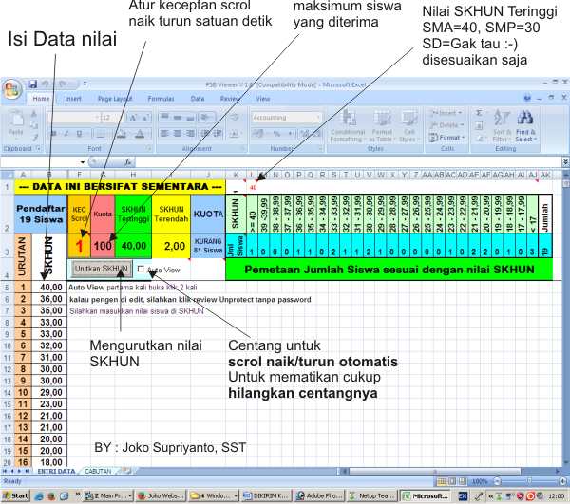Click the Urutkan SKHUN button

click(x=102, y=269)
